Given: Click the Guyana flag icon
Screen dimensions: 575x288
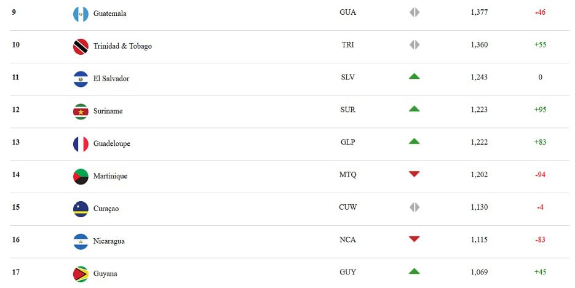Looking at the screenshot, I should point(81,274).
